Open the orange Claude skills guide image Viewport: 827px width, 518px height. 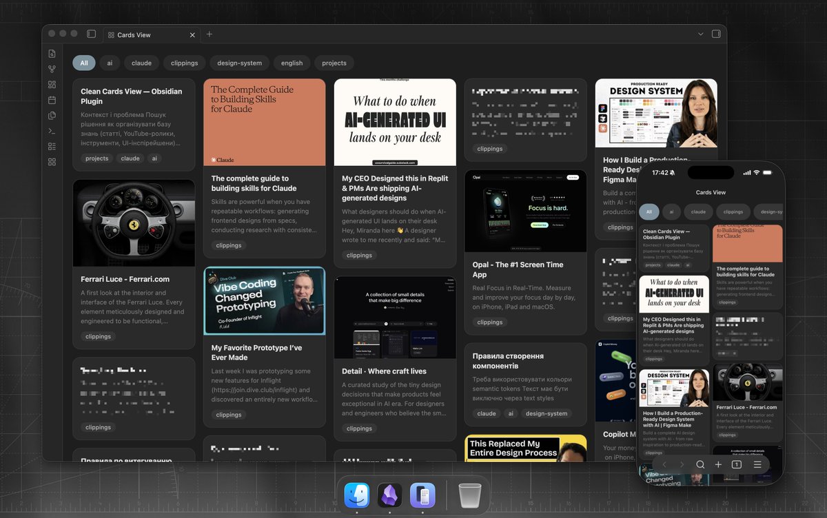pos(264,122)
